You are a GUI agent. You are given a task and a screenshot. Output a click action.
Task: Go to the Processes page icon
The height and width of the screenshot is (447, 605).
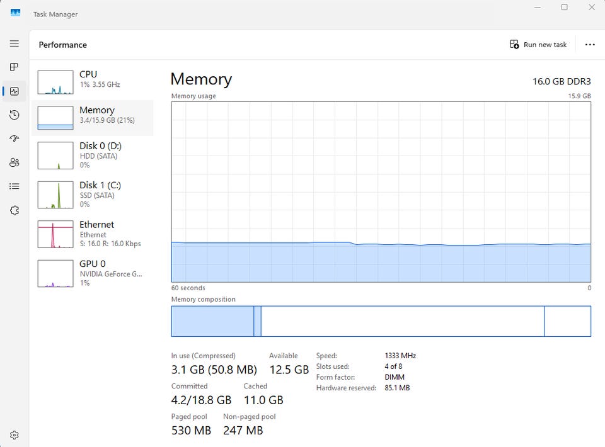tap(14, 67)
